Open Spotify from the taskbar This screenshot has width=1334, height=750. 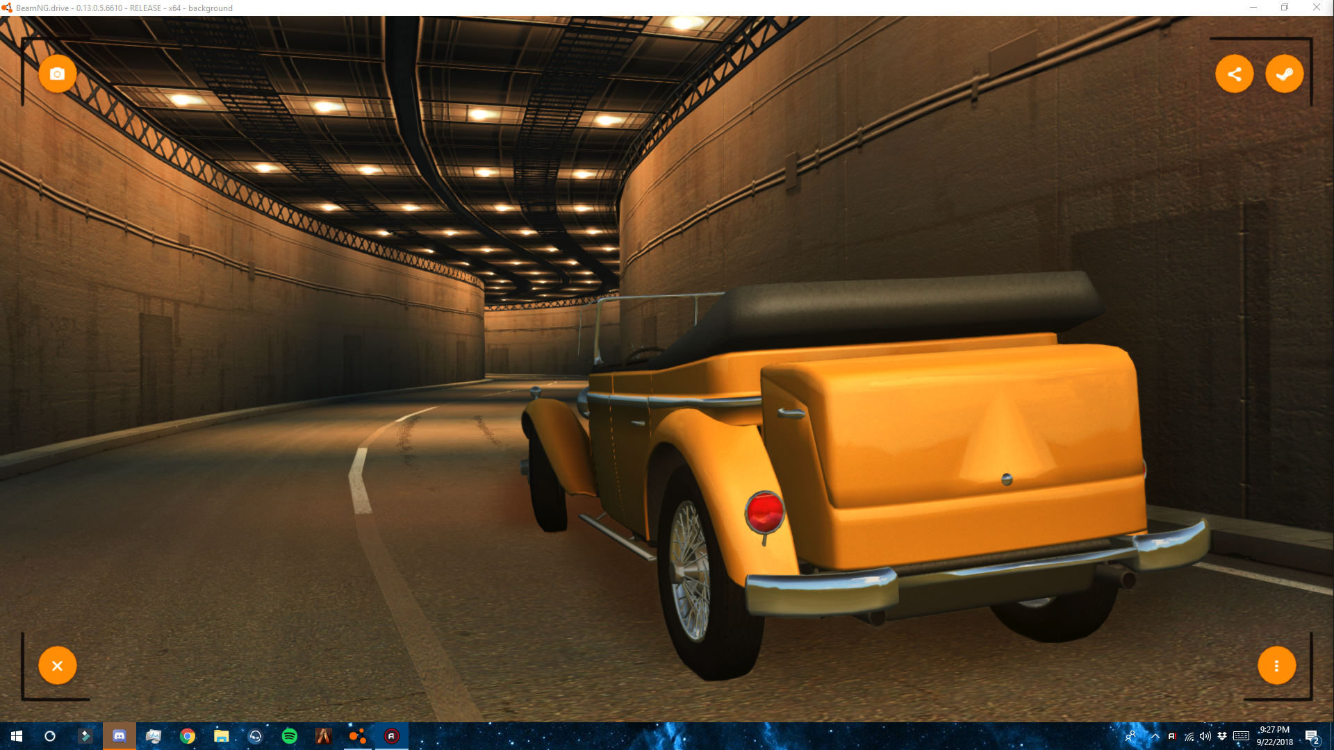[290, 736]
